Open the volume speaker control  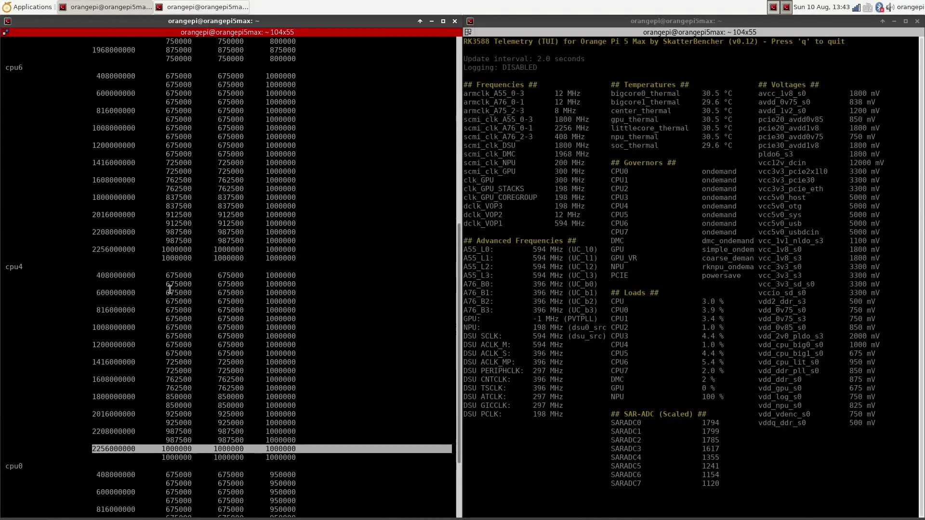(x=890, y=7)
